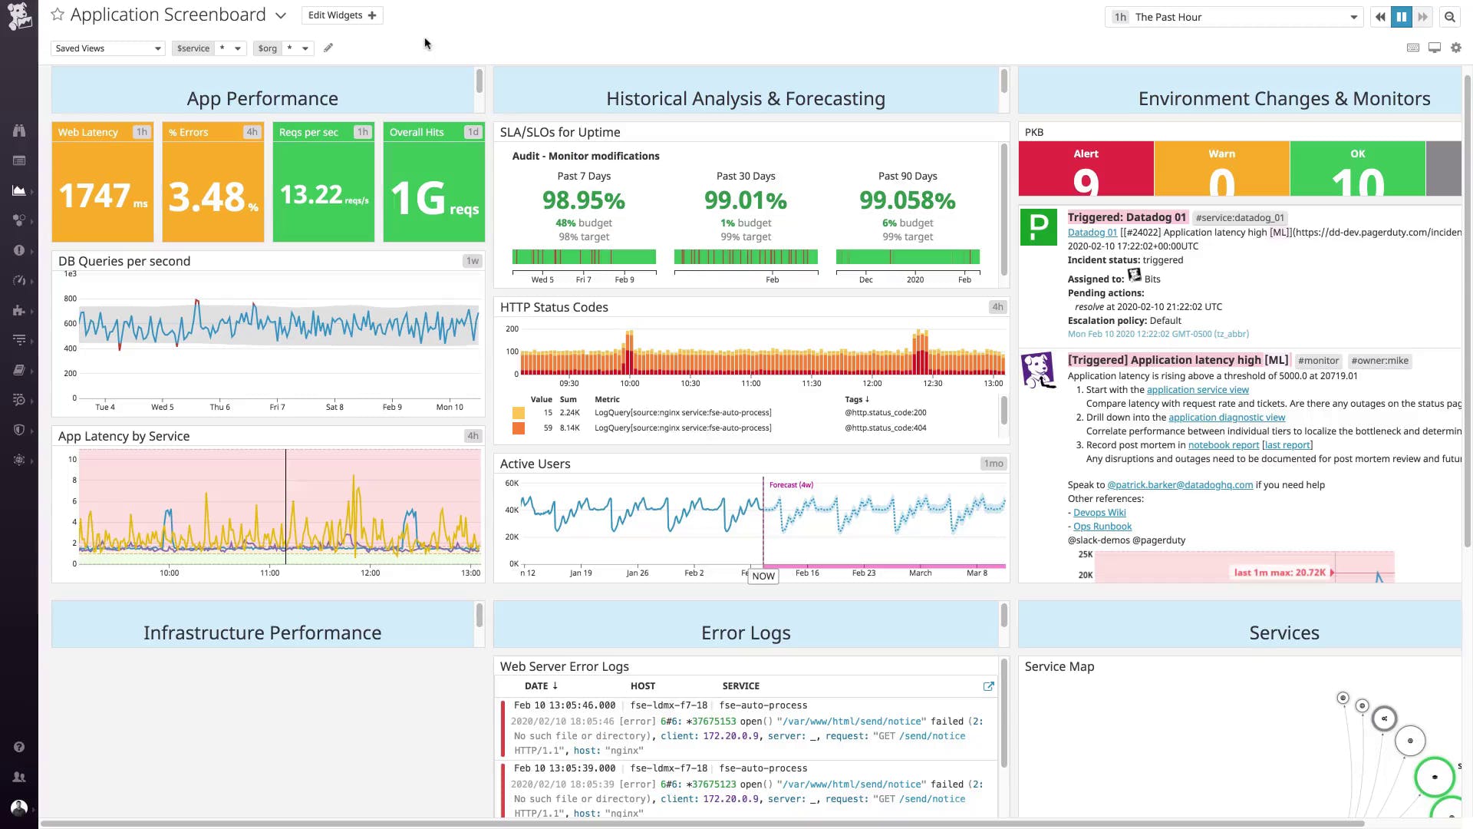Click the horizontal scrollbar at the bottom

702,824
